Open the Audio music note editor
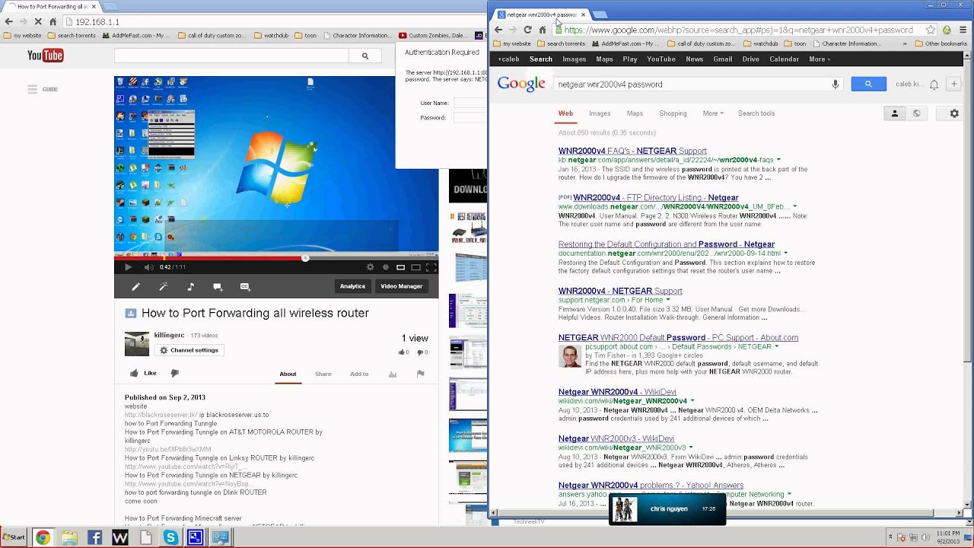974x548 pixels. pyautogui.click(x=190, y=287)
